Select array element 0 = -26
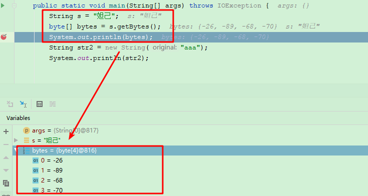 tap(190, 160)
